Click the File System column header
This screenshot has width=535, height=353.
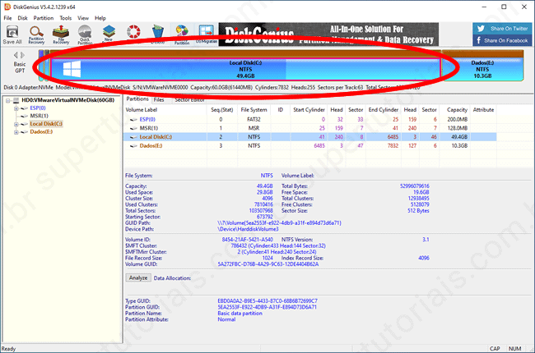pos(254,110)
